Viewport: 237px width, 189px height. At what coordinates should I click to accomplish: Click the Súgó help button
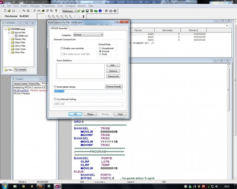120,114
